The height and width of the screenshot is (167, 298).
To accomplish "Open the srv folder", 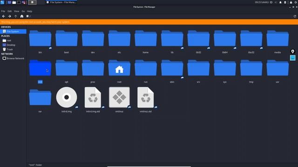I will [x=198, y=68].
